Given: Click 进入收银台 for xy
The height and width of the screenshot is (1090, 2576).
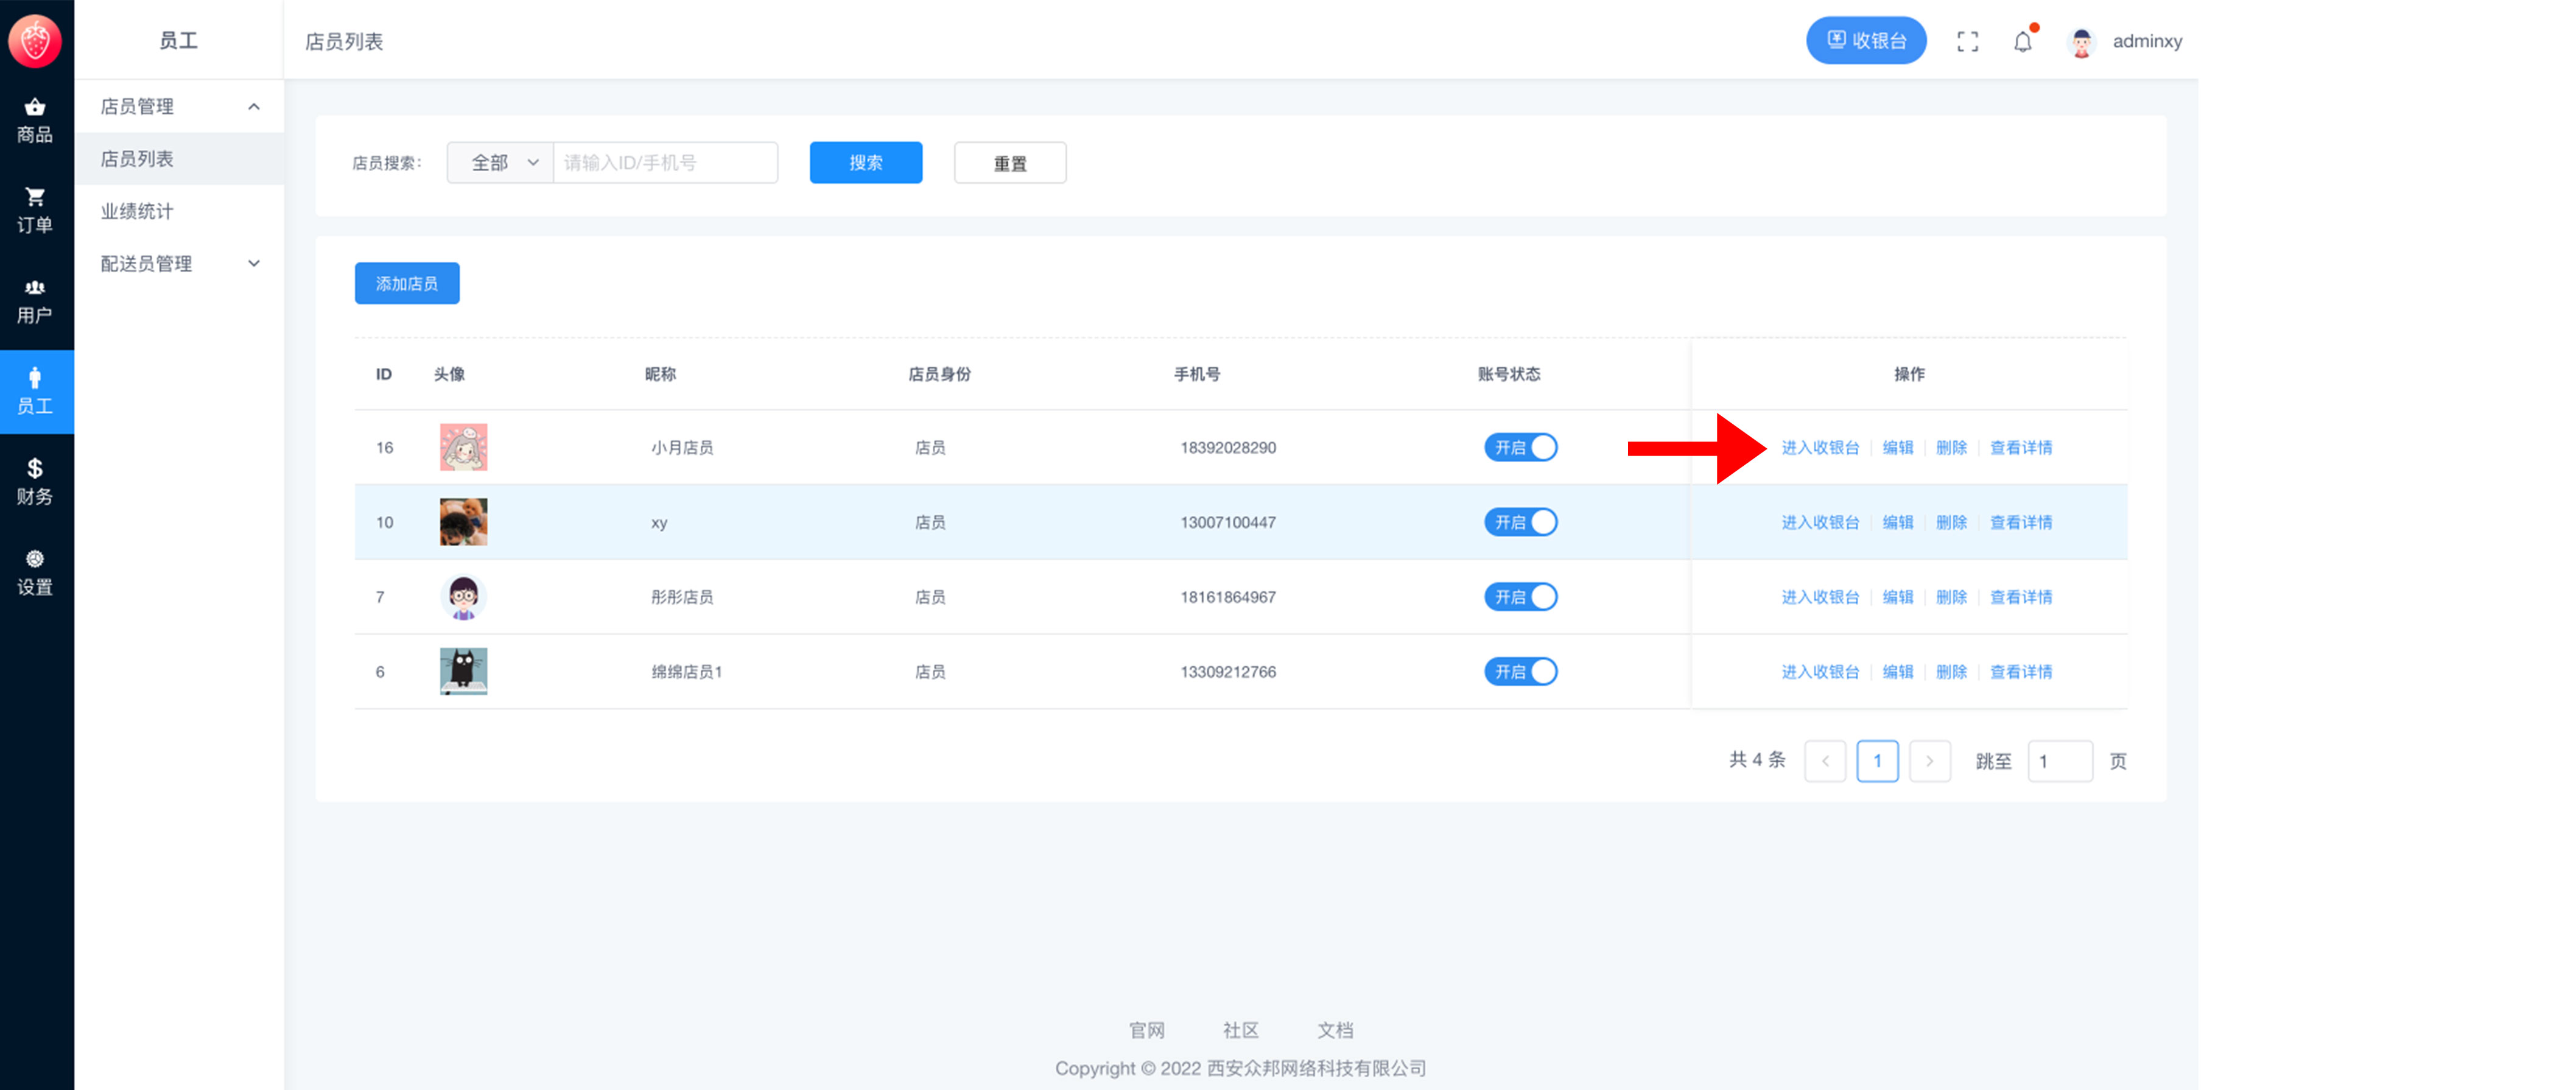Looking at the screenshot, I should (1820, 522).
